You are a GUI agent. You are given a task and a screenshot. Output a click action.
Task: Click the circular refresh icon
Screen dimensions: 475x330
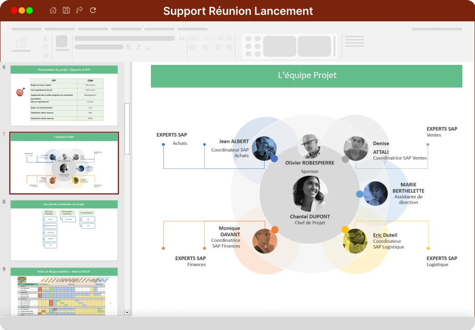coord(93,10)
